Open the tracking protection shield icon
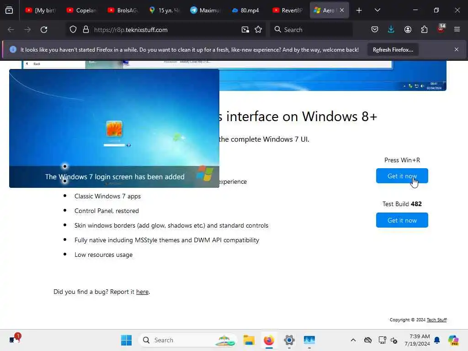The image size is (468, 351). (x=73, y=30)
